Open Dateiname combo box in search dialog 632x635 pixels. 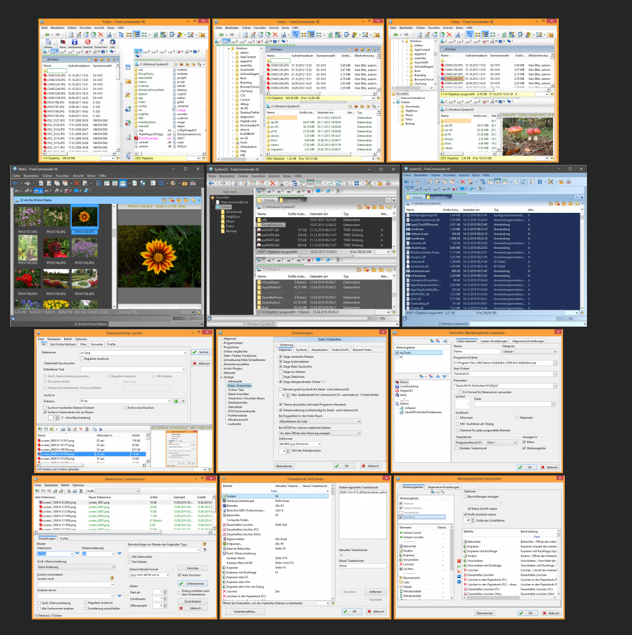185,353
